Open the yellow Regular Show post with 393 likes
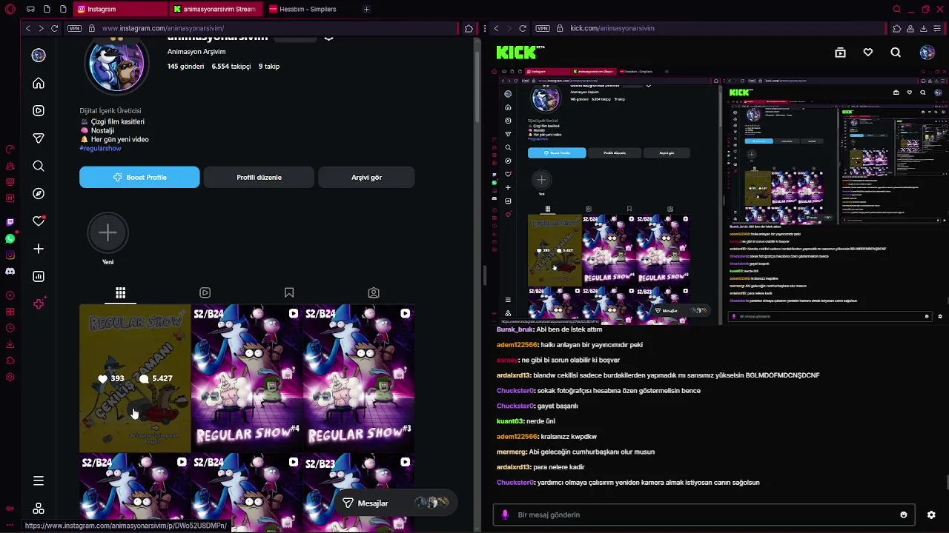949x533 pixels. point(134,378)
